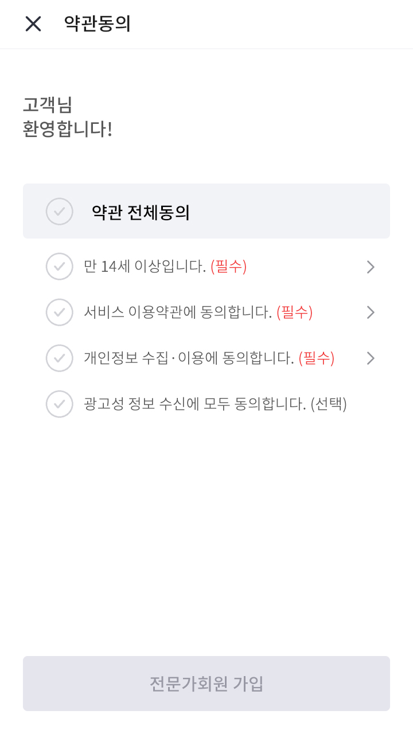Click the 고객님 환영합니다! greeting text
The width and height of the screenshot is (413, 734).
(x=67, y=117)
